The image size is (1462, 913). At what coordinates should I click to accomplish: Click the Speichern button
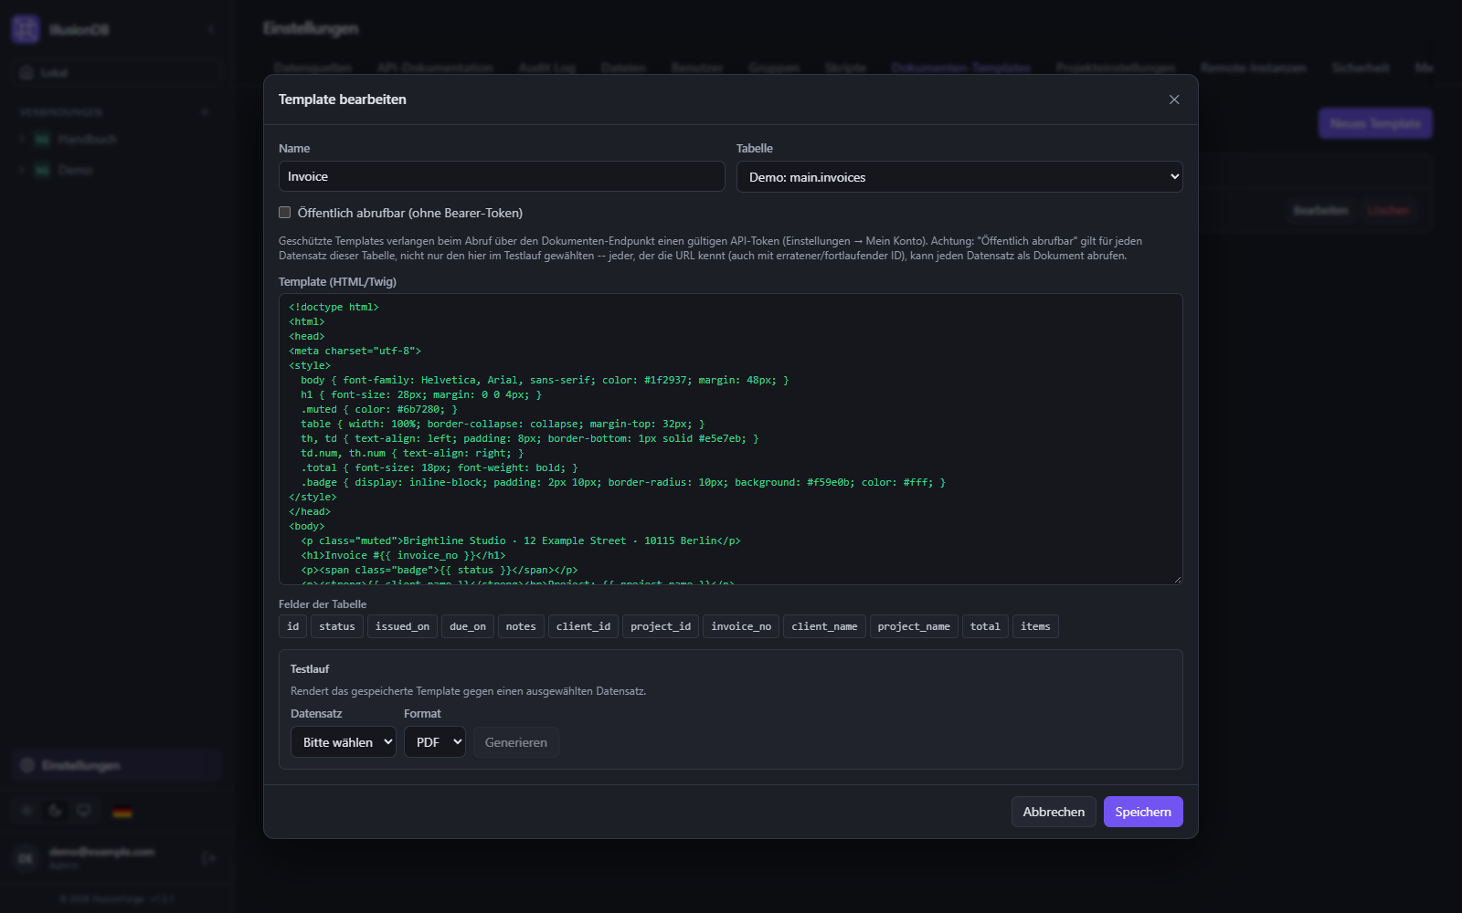coord(1143,812)
